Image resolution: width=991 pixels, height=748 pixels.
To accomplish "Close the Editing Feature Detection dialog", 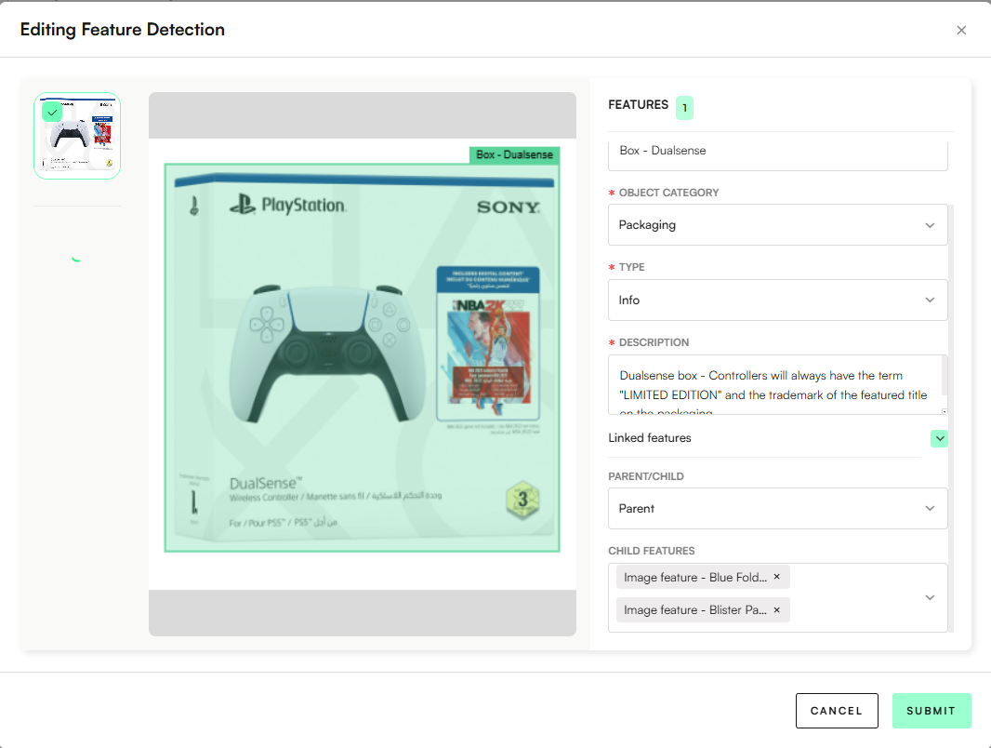I will pyautogui.click(x=961, y=30).
